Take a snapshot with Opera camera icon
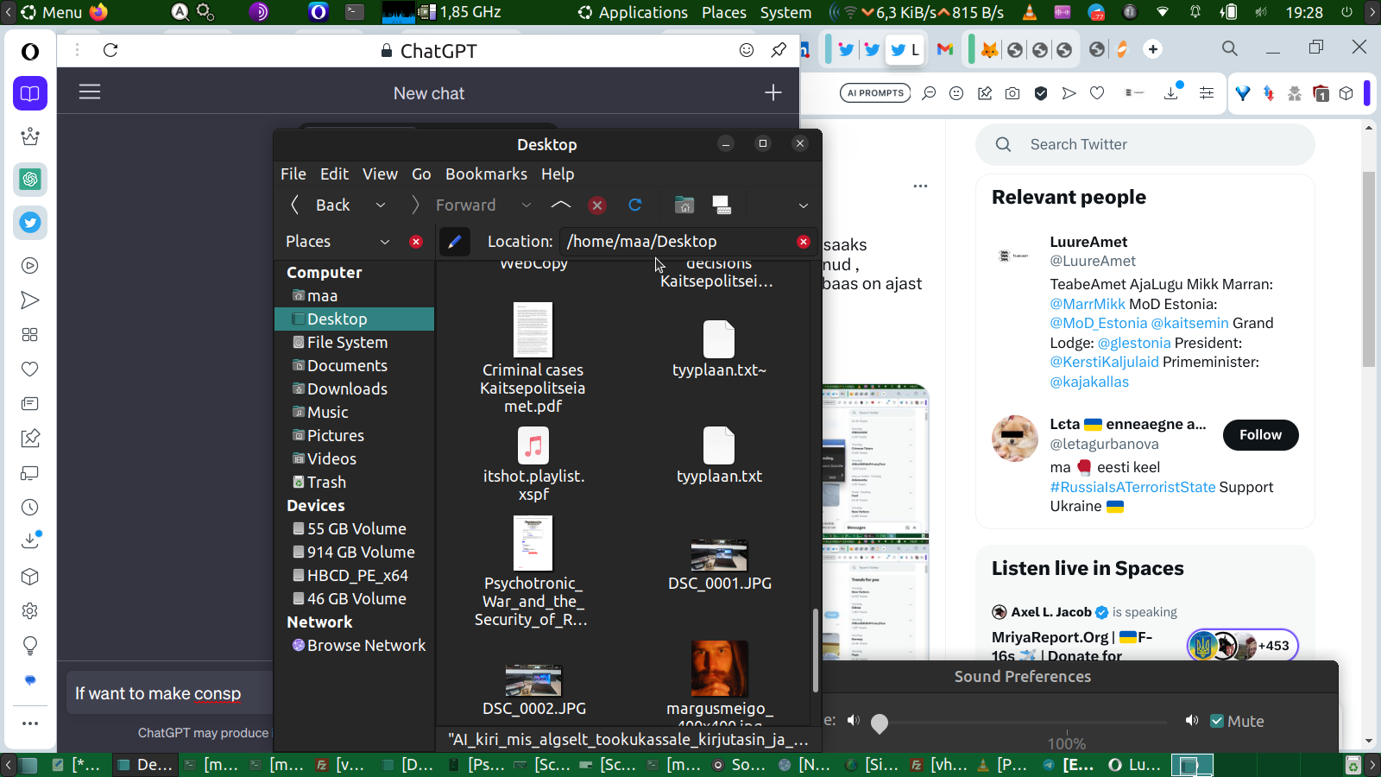1381x777 pixels. [1012, 93]
